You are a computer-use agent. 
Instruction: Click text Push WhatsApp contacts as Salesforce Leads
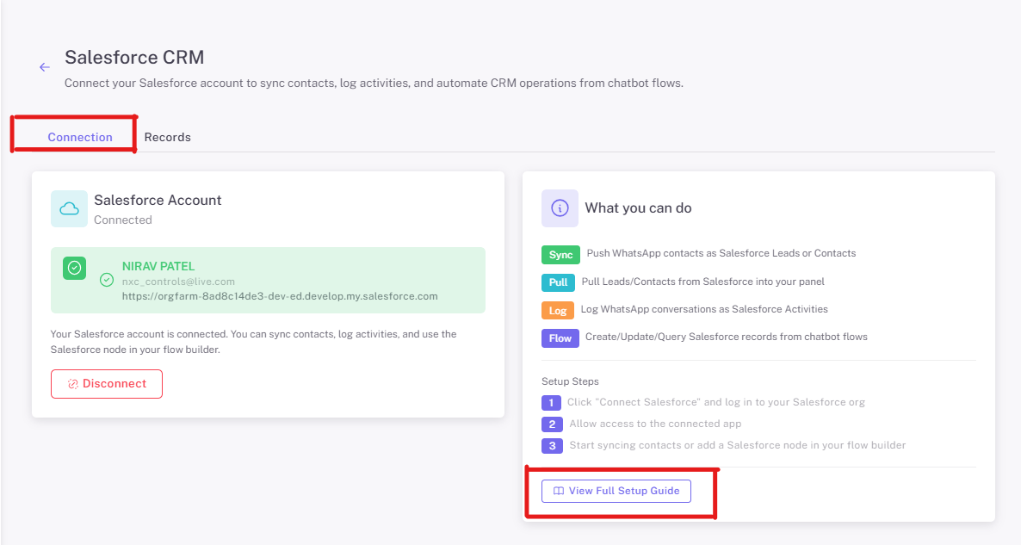click(721, 253)
